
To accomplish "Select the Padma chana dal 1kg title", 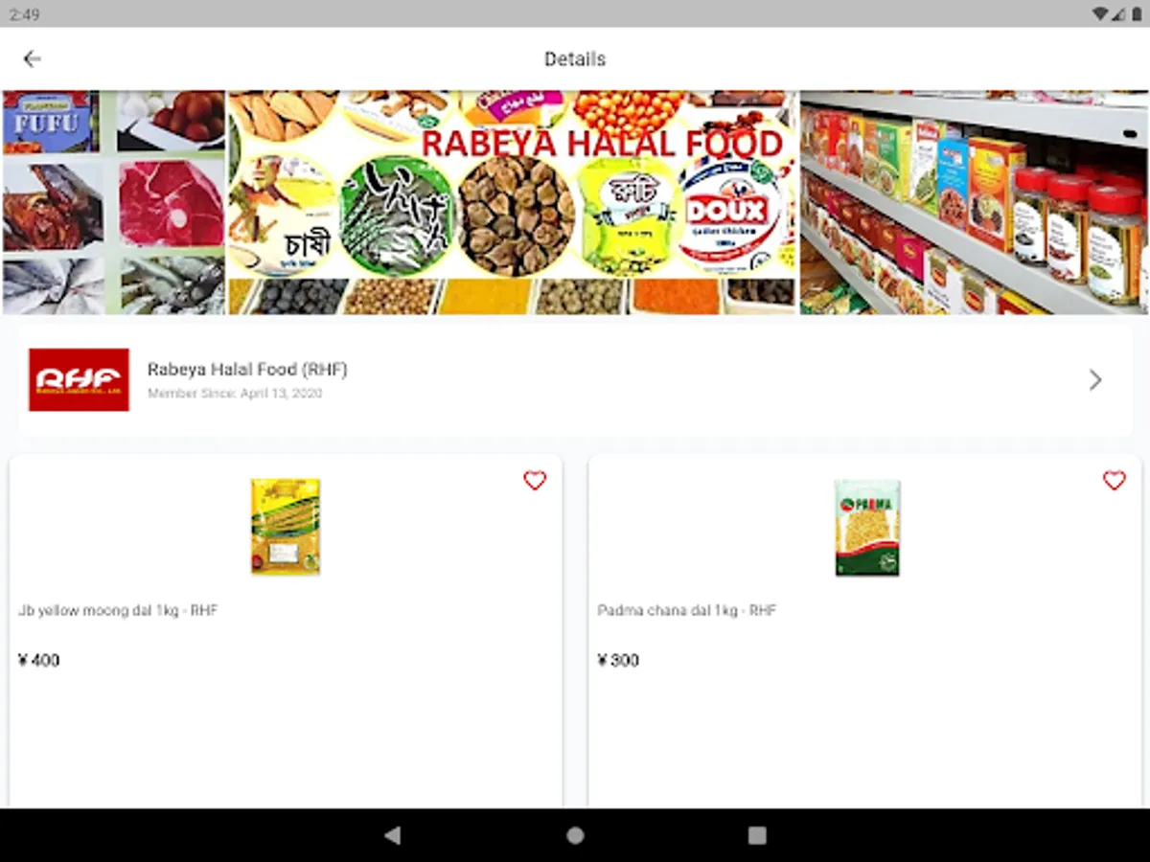I will [686, 610].
